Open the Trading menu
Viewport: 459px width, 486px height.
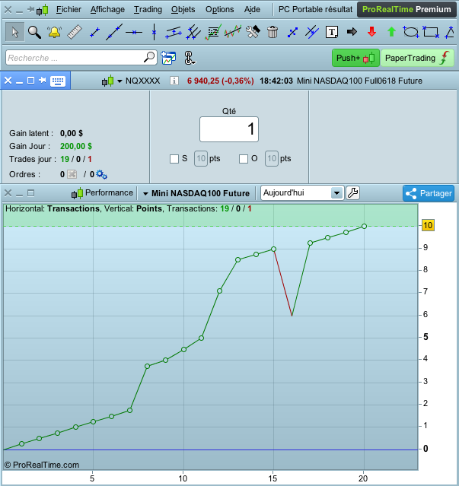(x=148, y=10)
